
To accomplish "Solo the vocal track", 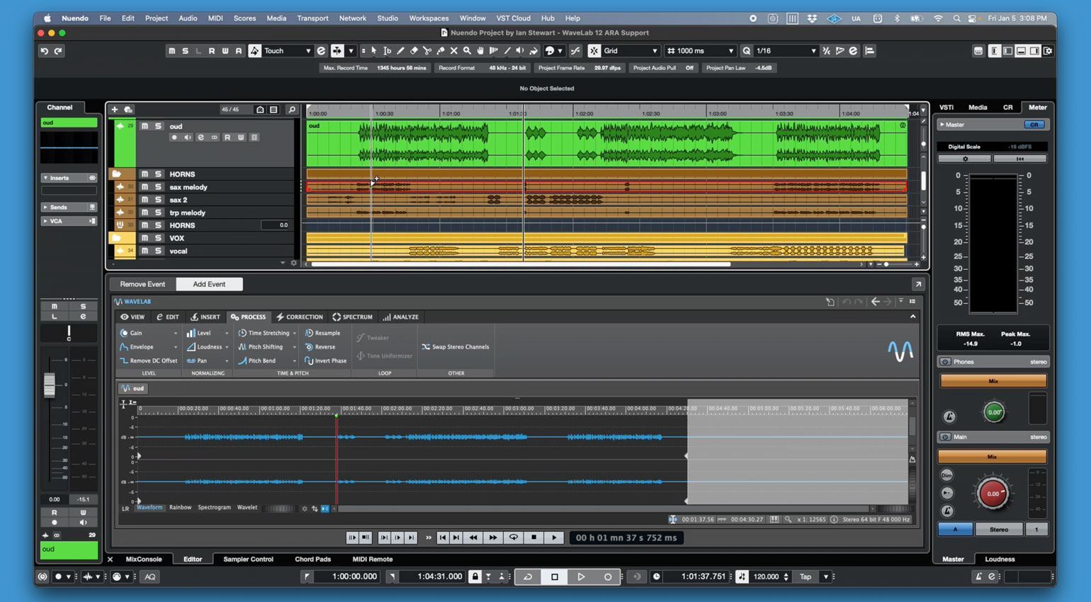I will (158, 251).
